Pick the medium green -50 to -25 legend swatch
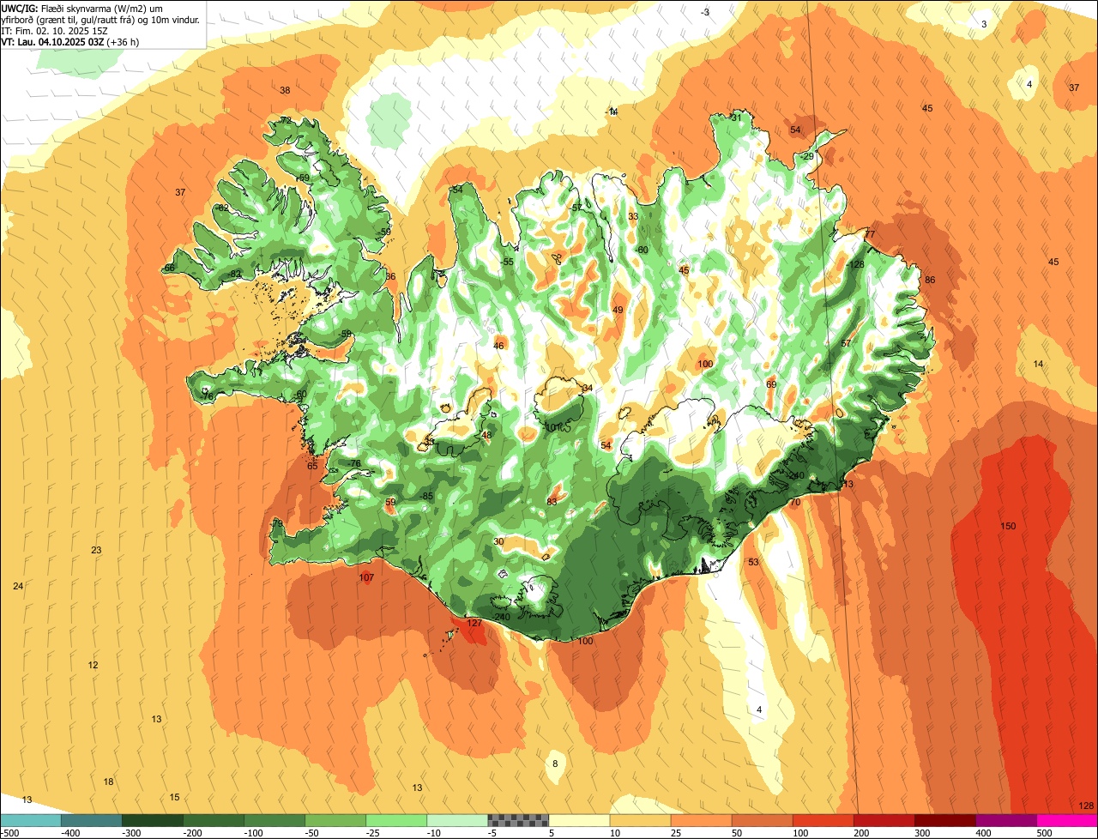Viewport: 1098px width, 839px height. pos(335,820)
